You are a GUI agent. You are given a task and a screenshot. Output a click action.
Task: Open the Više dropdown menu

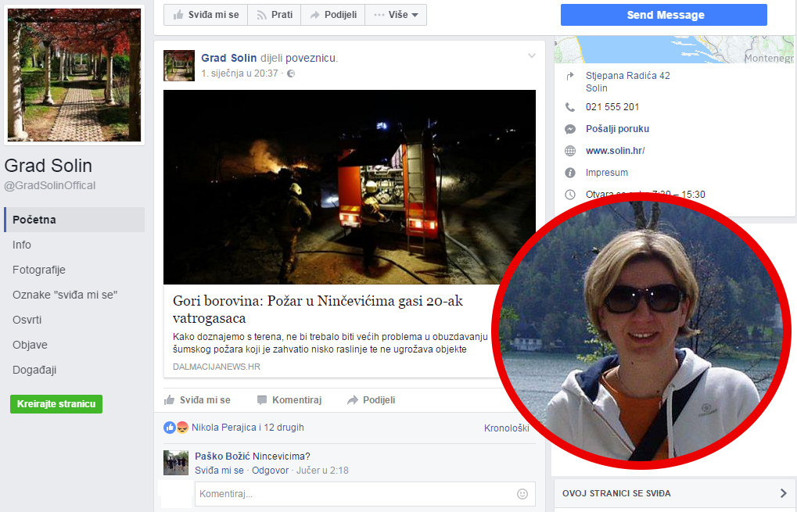pos(396,15)
